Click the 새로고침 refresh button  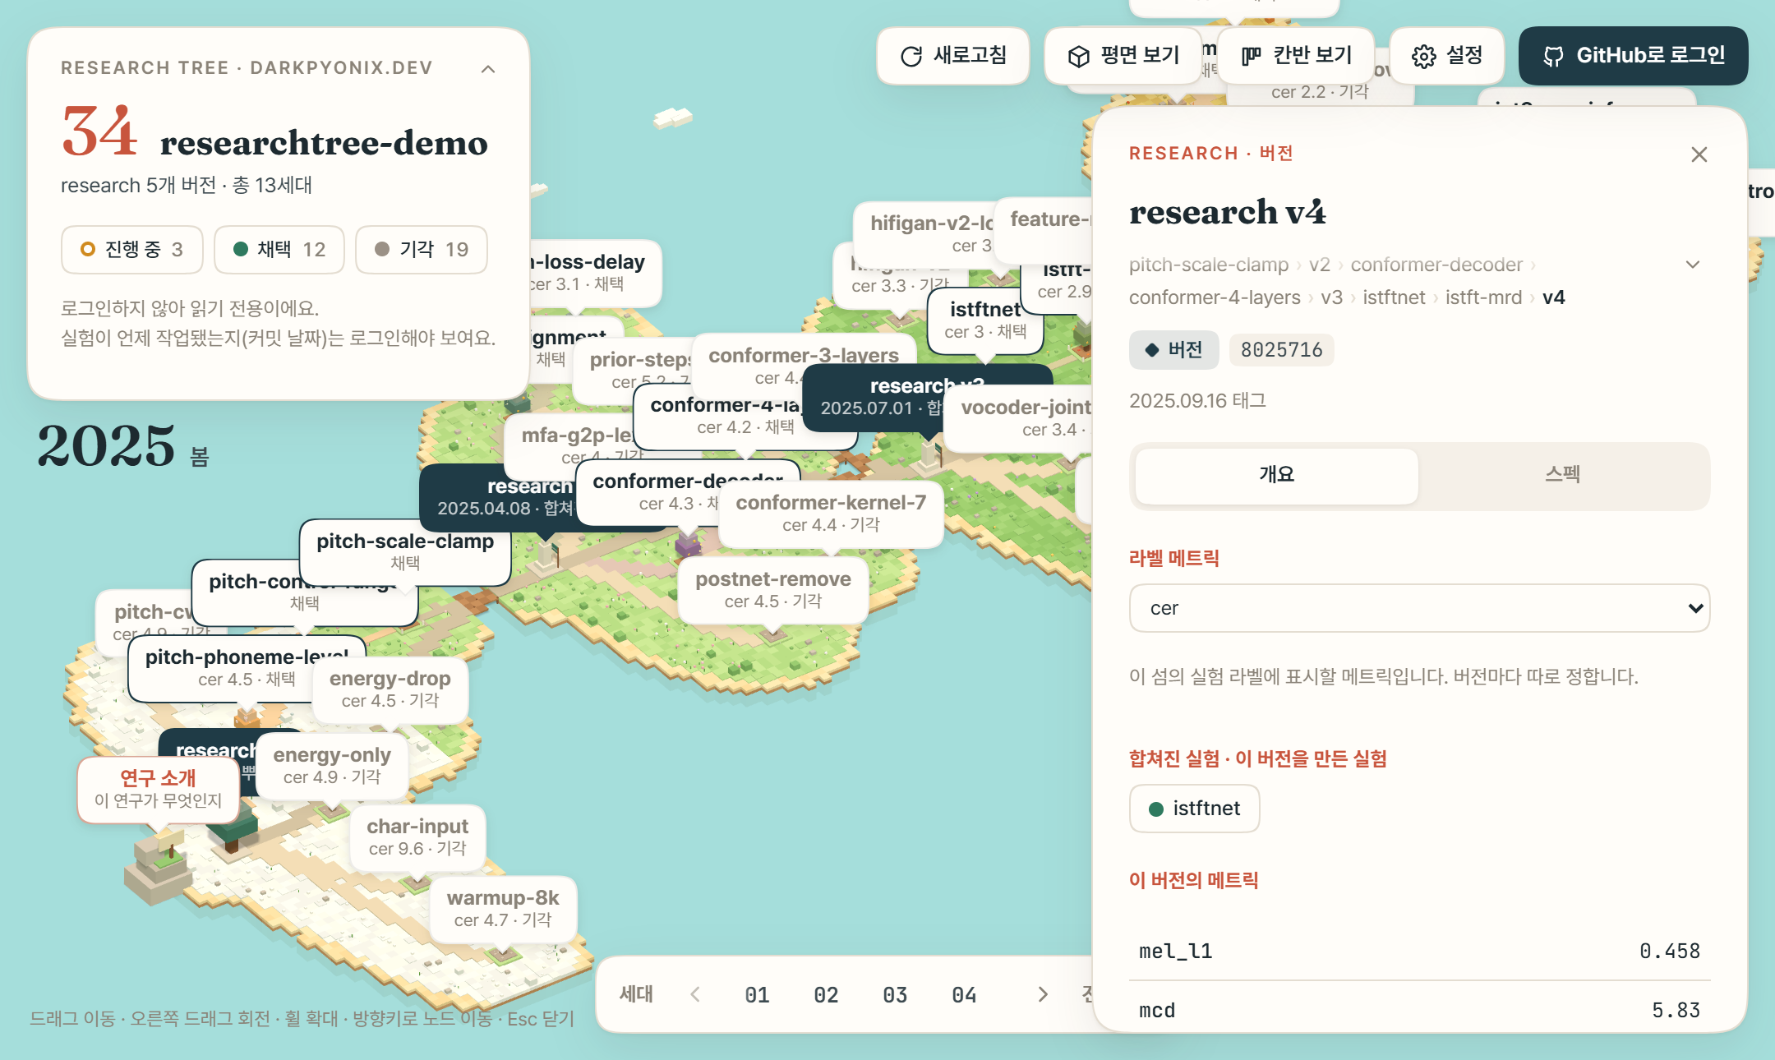coord(953,56)
